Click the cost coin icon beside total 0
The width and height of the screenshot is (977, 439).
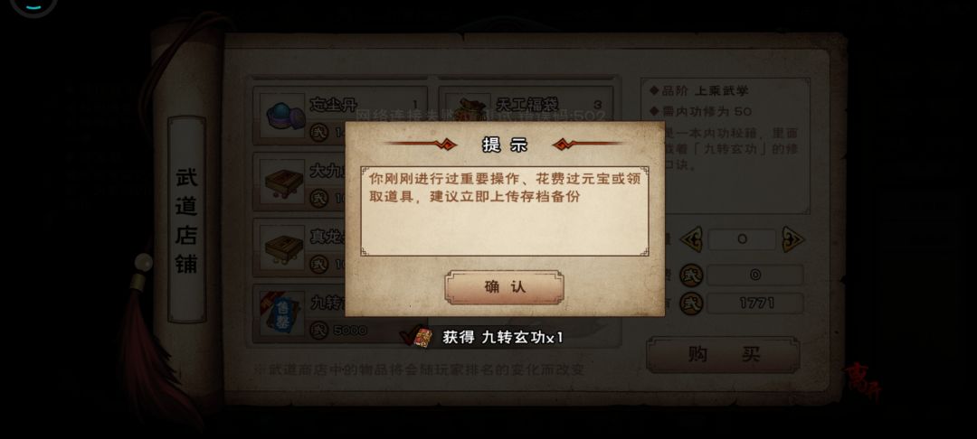pos(691,275)
